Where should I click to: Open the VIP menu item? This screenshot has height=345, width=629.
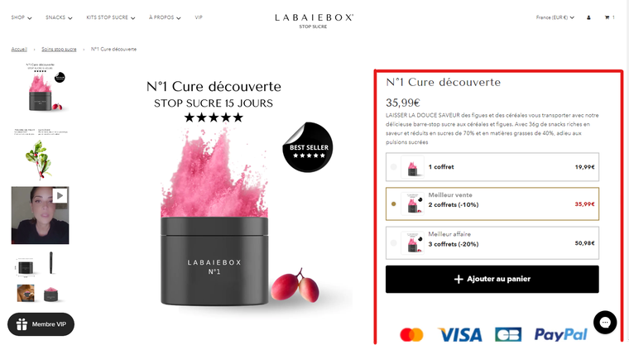[x=199, y=17]
